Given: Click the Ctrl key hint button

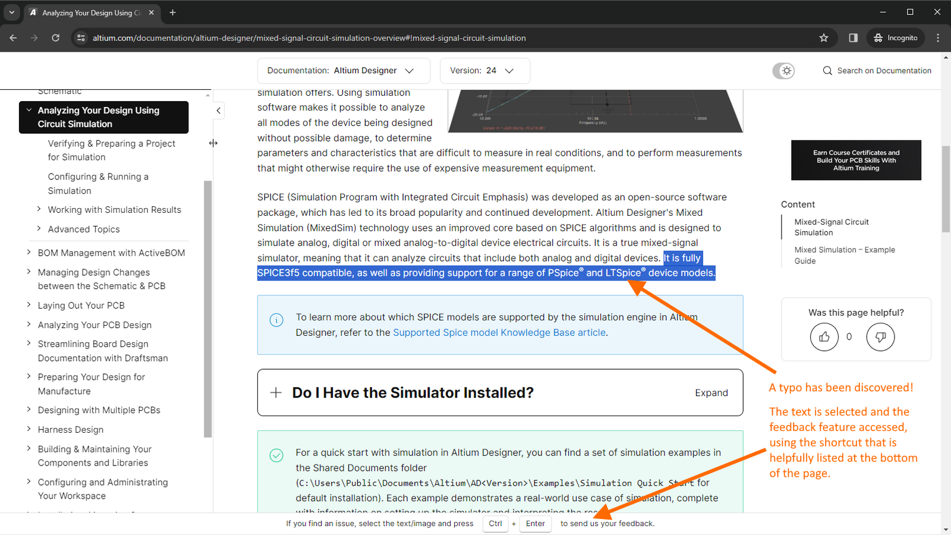Looking at the screenshot, I should tap(495, 524).
